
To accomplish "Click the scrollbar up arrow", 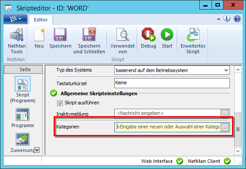I will pyautogui.click(x=238, y=69).
